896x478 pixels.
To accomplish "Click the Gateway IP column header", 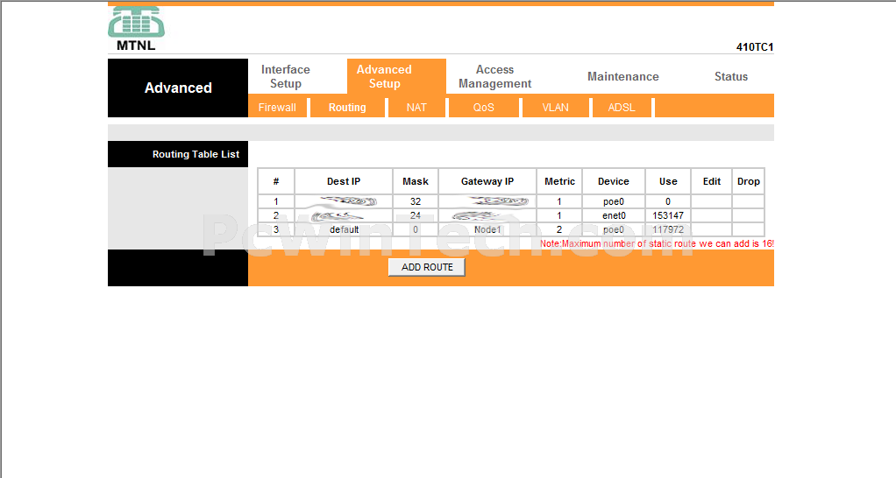I will click(487, 181).
